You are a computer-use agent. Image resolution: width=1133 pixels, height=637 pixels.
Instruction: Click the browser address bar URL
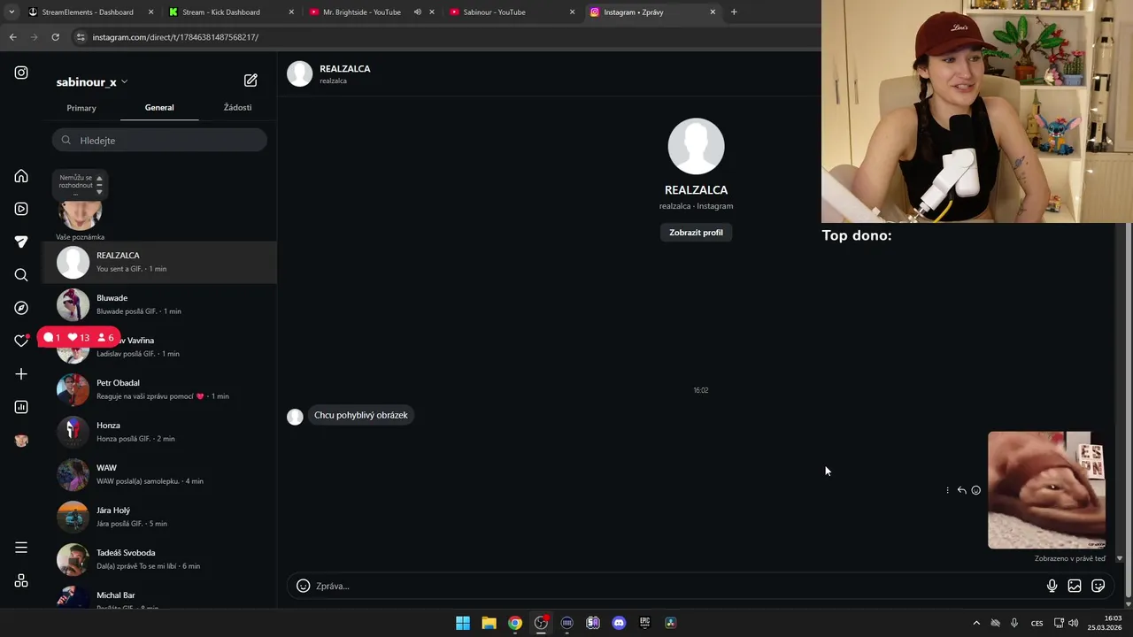point(175,37)
